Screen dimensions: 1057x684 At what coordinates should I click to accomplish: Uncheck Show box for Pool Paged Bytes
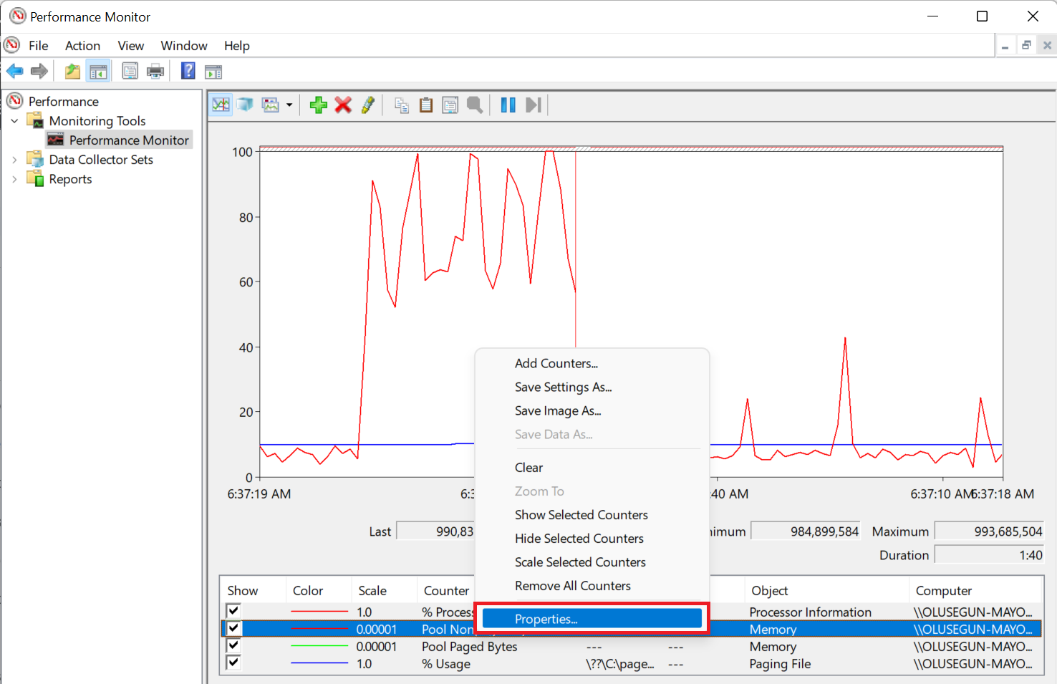click(x=233, y=645)
